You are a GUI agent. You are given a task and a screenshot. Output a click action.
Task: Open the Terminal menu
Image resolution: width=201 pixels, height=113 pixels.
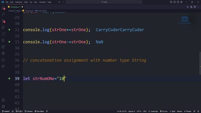[42, 2]
